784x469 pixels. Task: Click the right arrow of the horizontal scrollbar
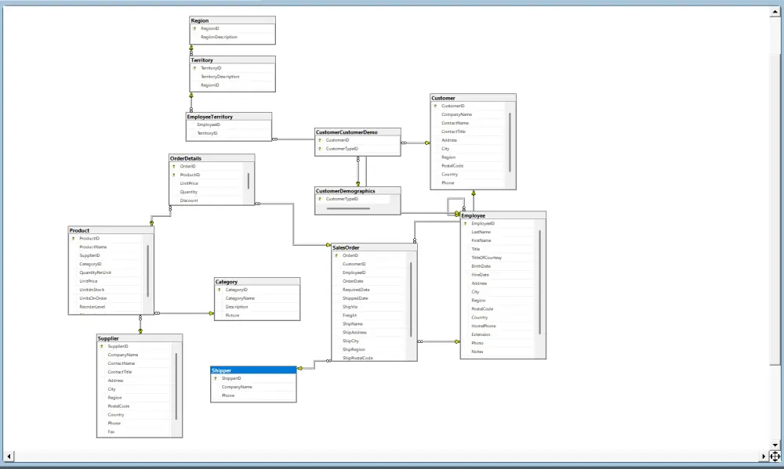(x=764, y=456)
